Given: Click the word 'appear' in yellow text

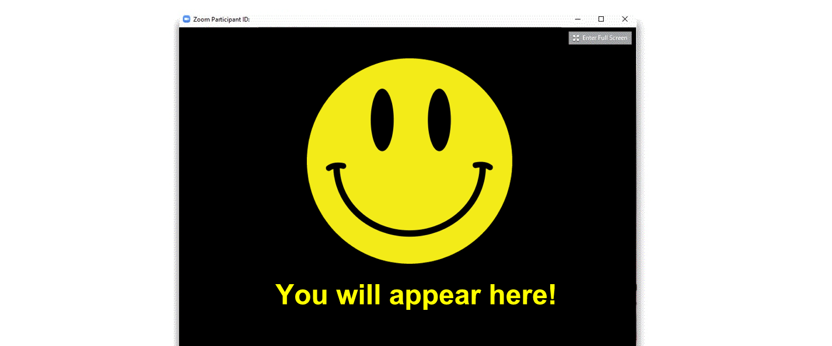Looking at the screenshot, I should coord(435,295).
